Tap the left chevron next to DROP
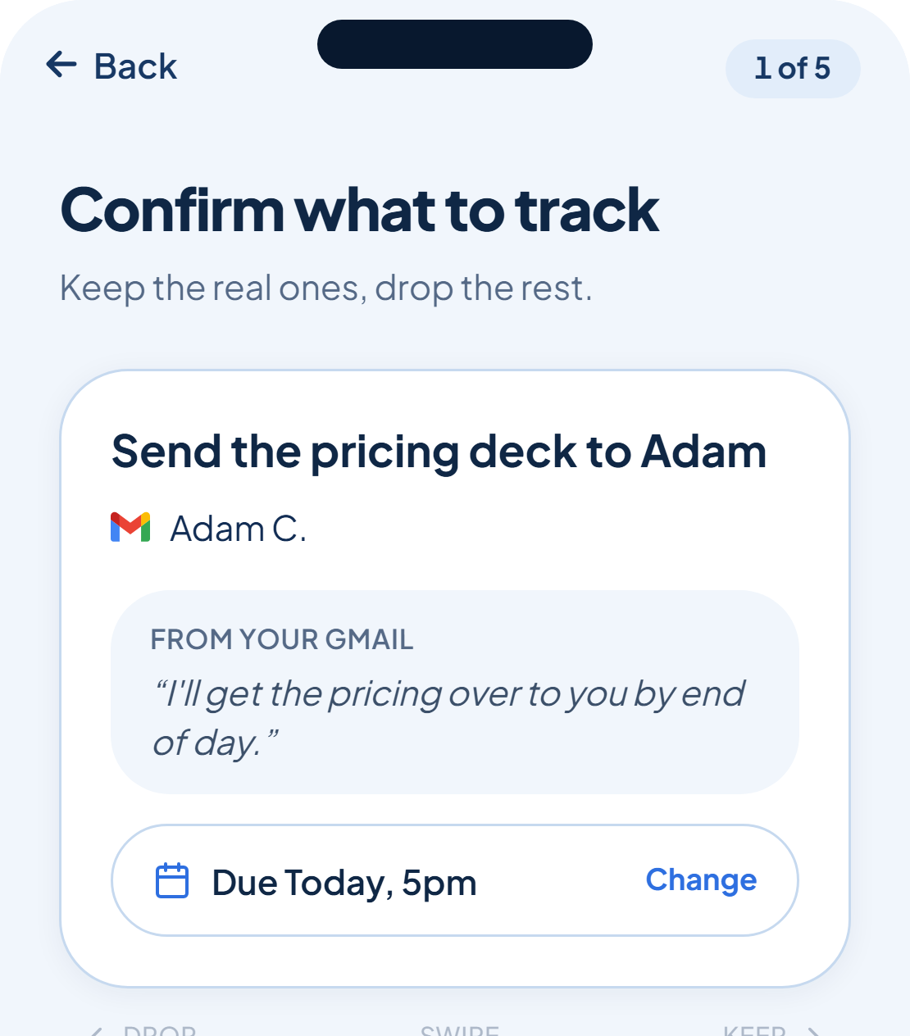Viewport: 910px width, 1036px height. 97,1031
